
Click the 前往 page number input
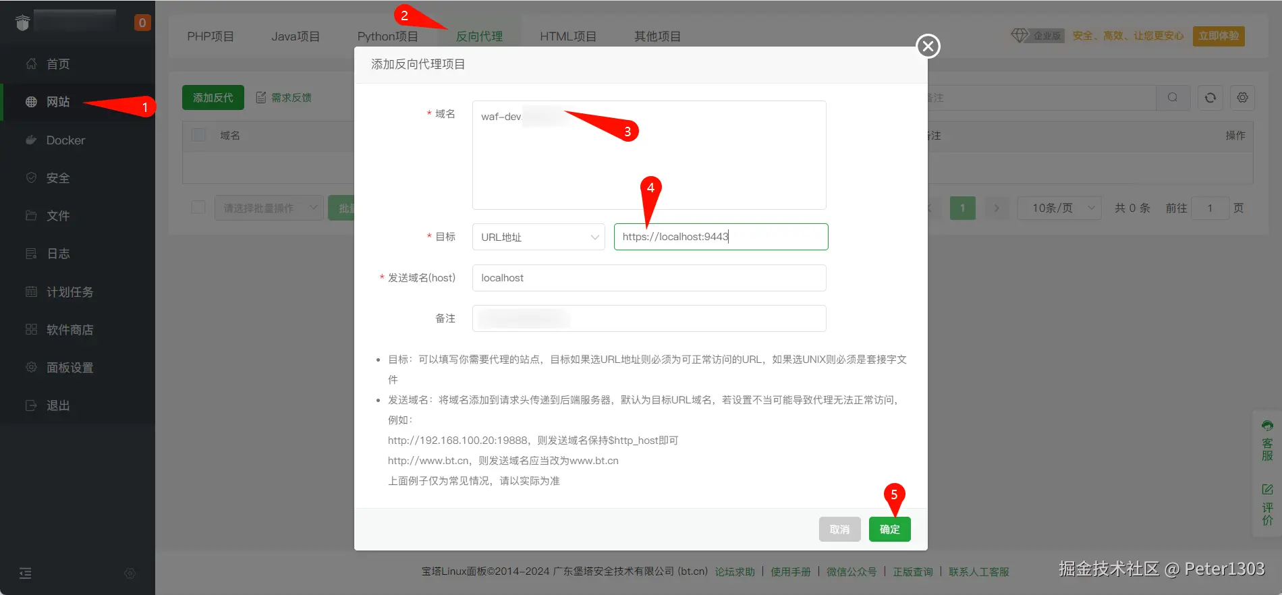tap(1210, 208)
